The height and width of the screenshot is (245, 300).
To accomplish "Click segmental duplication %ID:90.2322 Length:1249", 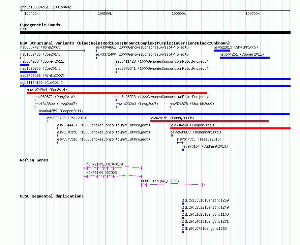I will click(x=206, y=207).
